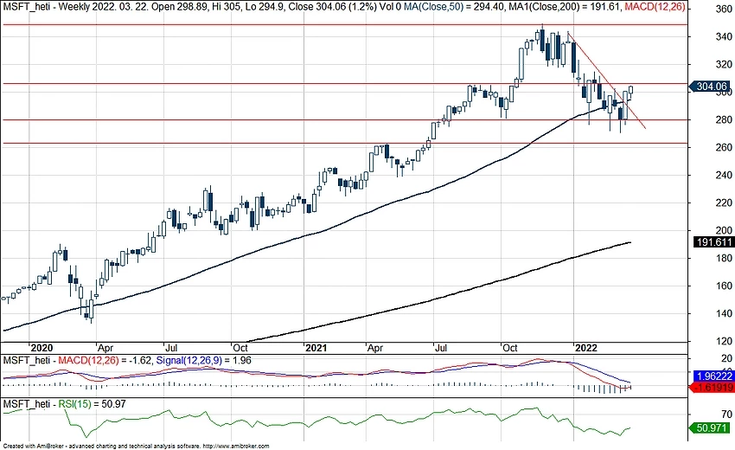
Task: Click the 2020 year marker on time axis
Action: click(43, 345)
